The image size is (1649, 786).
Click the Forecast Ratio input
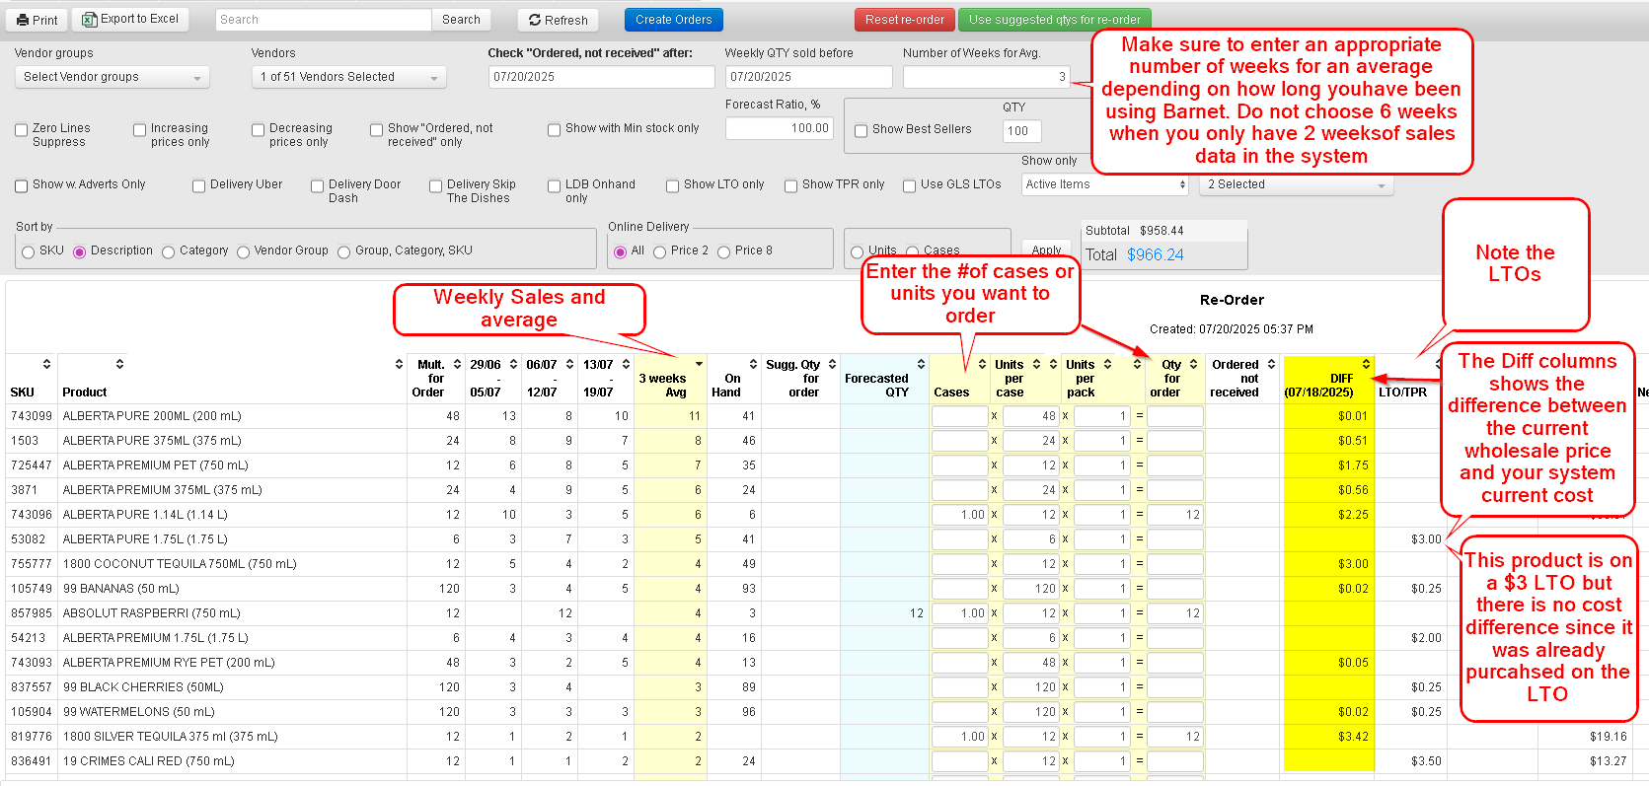click(780, 128)
